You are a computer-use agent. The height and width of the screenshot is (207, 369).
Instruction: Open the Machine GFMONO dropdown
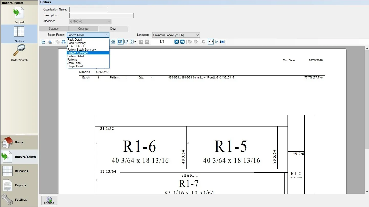[x=90, y=21]
